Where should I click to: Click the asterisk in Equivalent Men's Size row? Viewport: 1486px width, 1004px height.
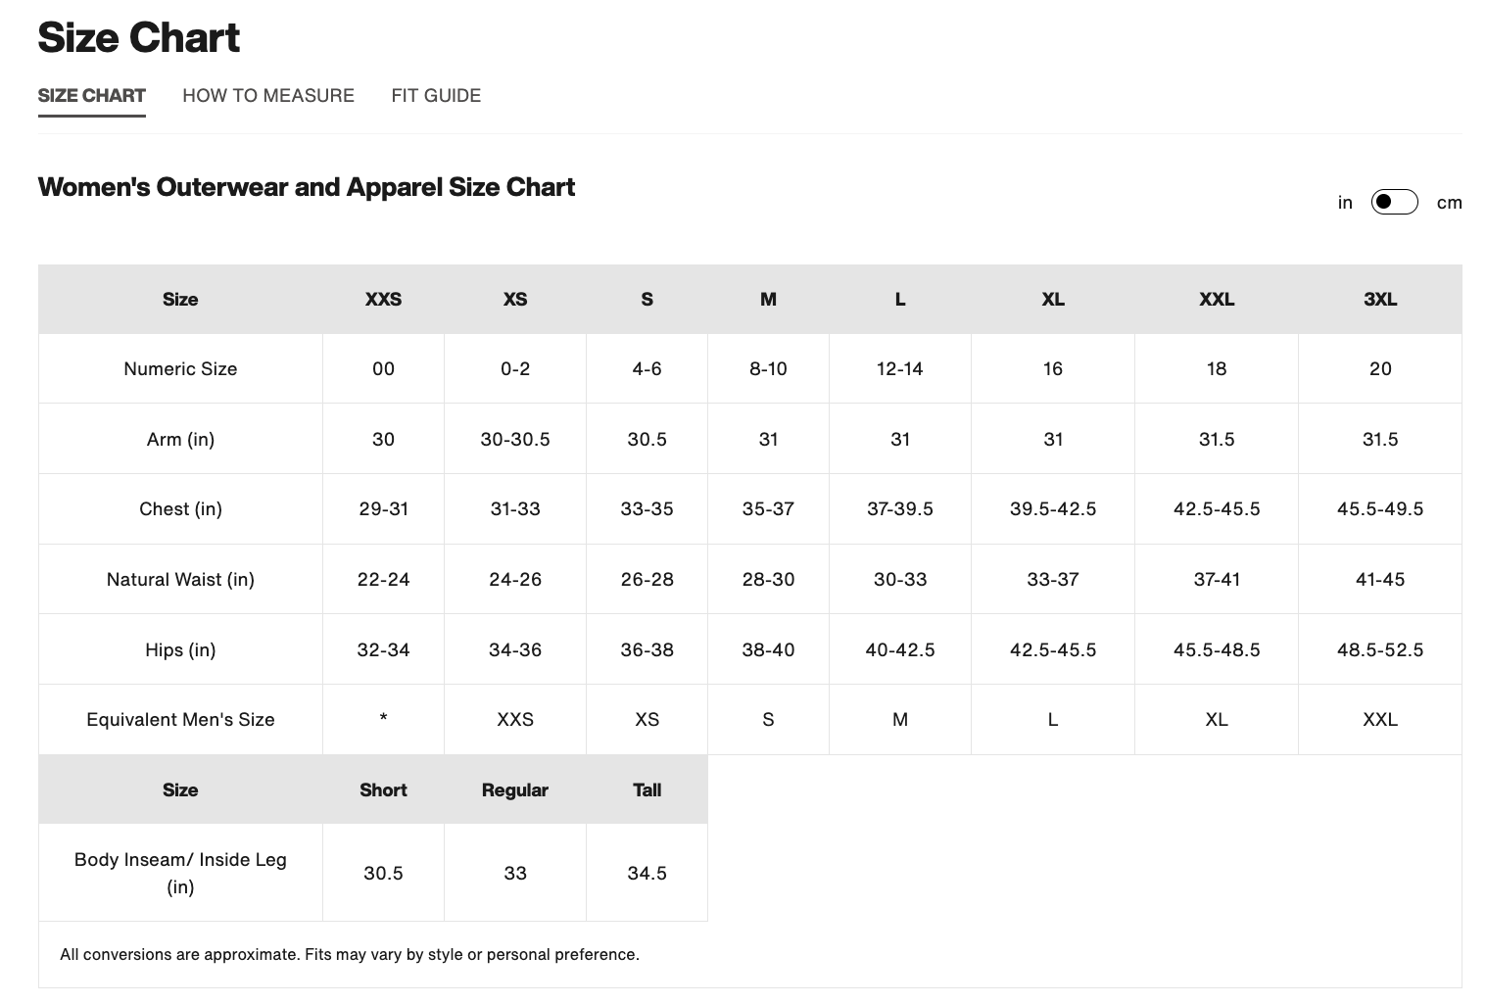coord(383,719)
